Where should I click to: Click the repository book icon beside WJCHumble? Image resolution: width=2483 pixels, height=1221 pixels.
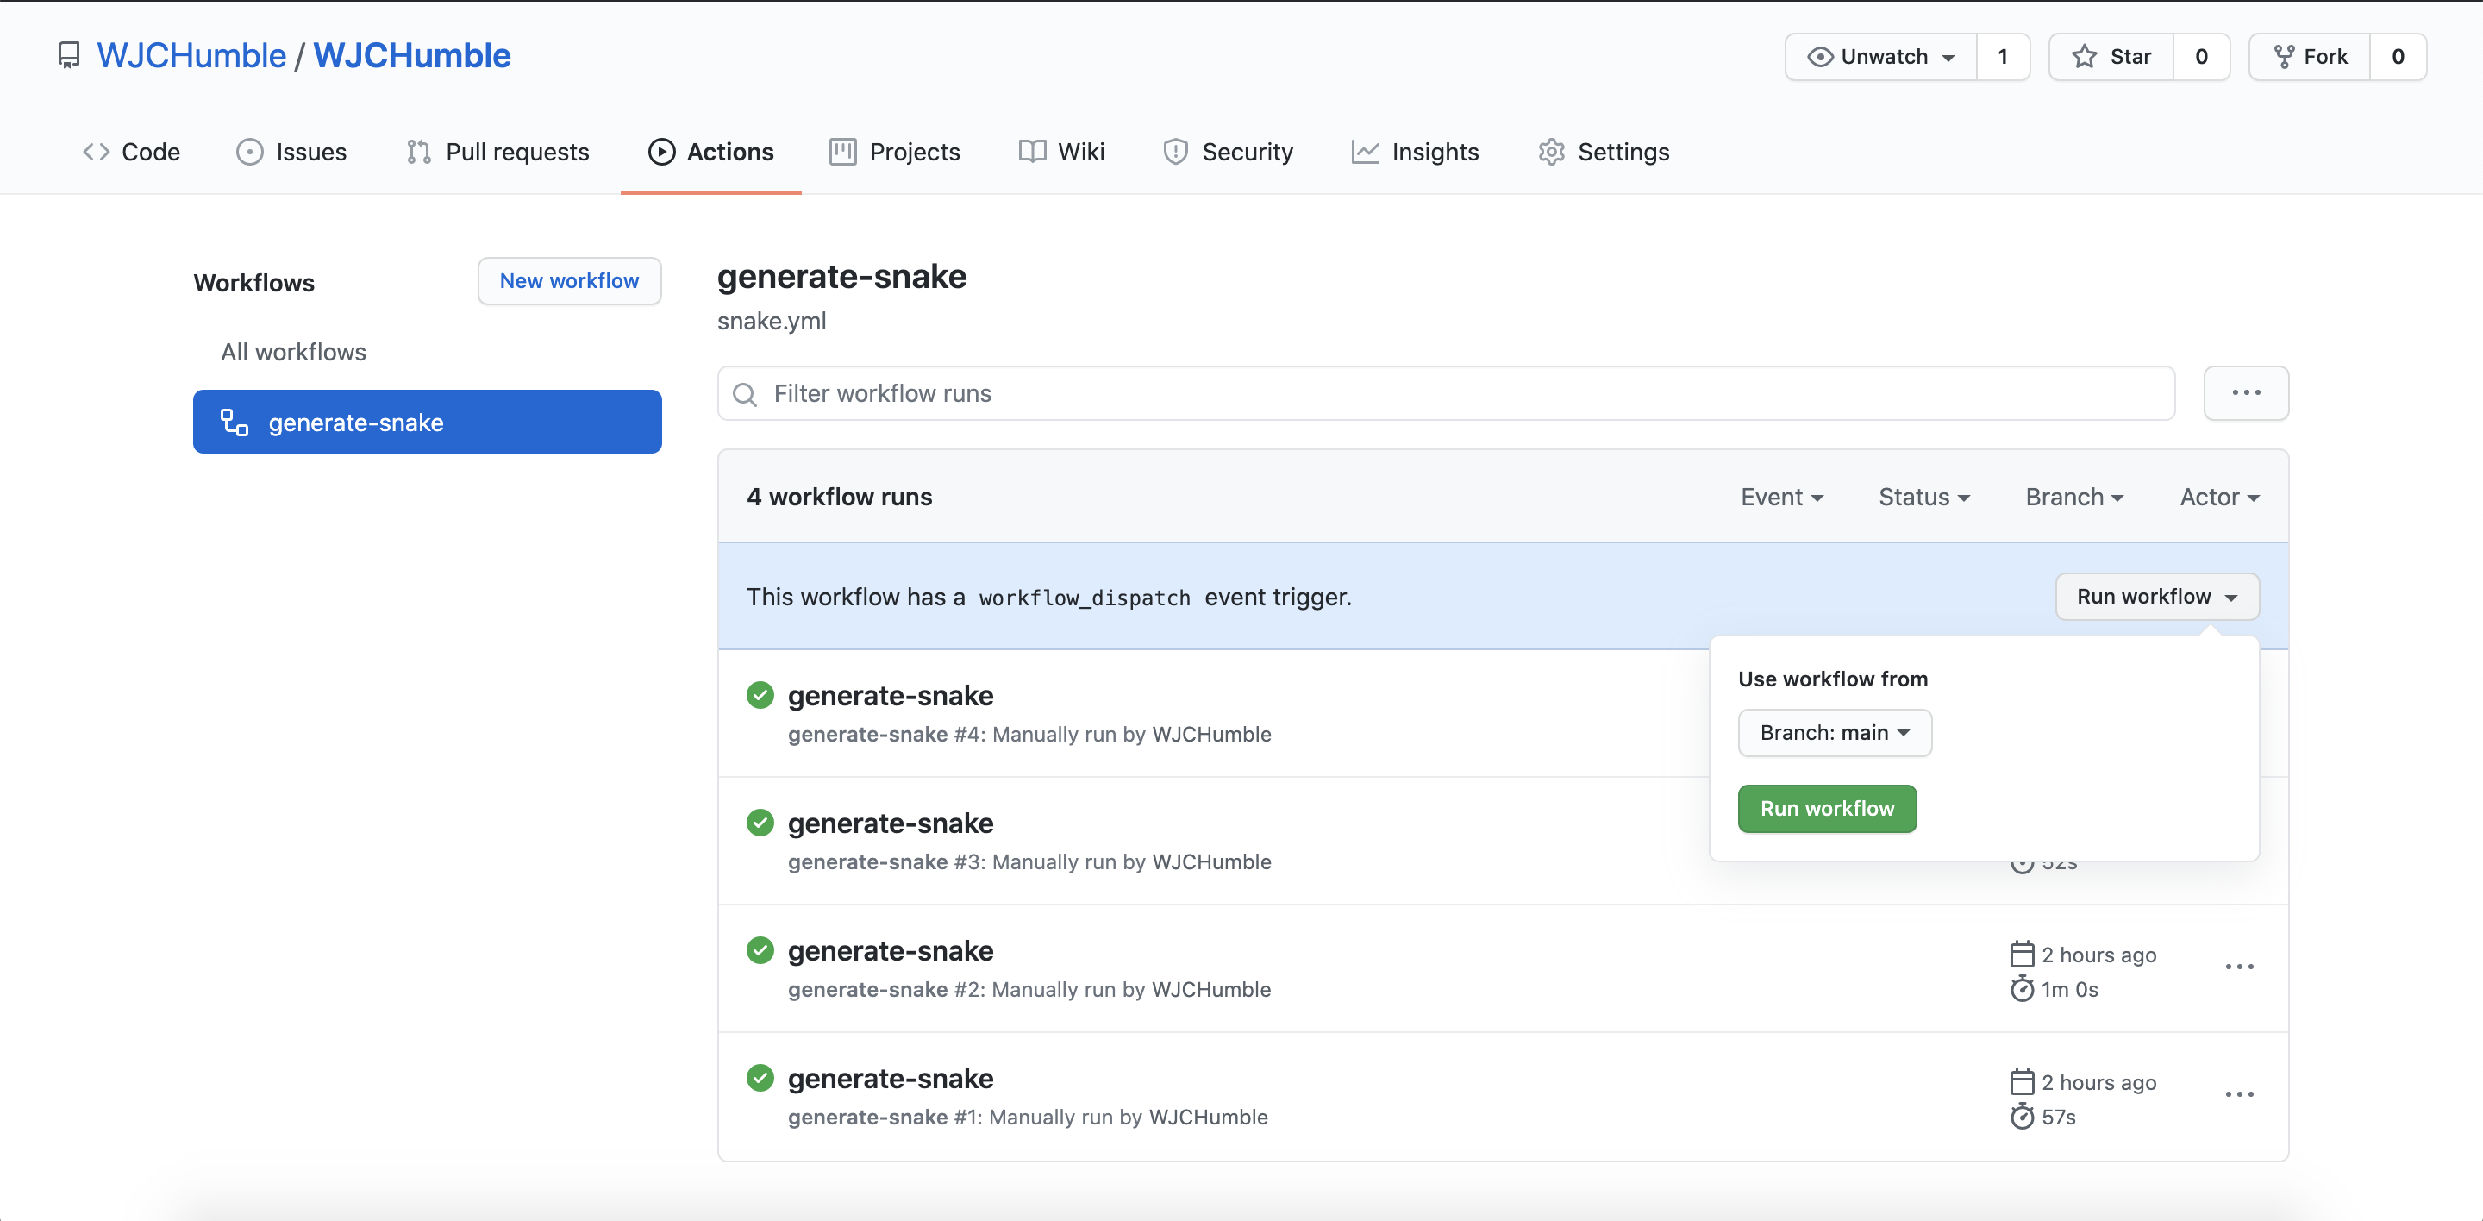click(68, 56)
